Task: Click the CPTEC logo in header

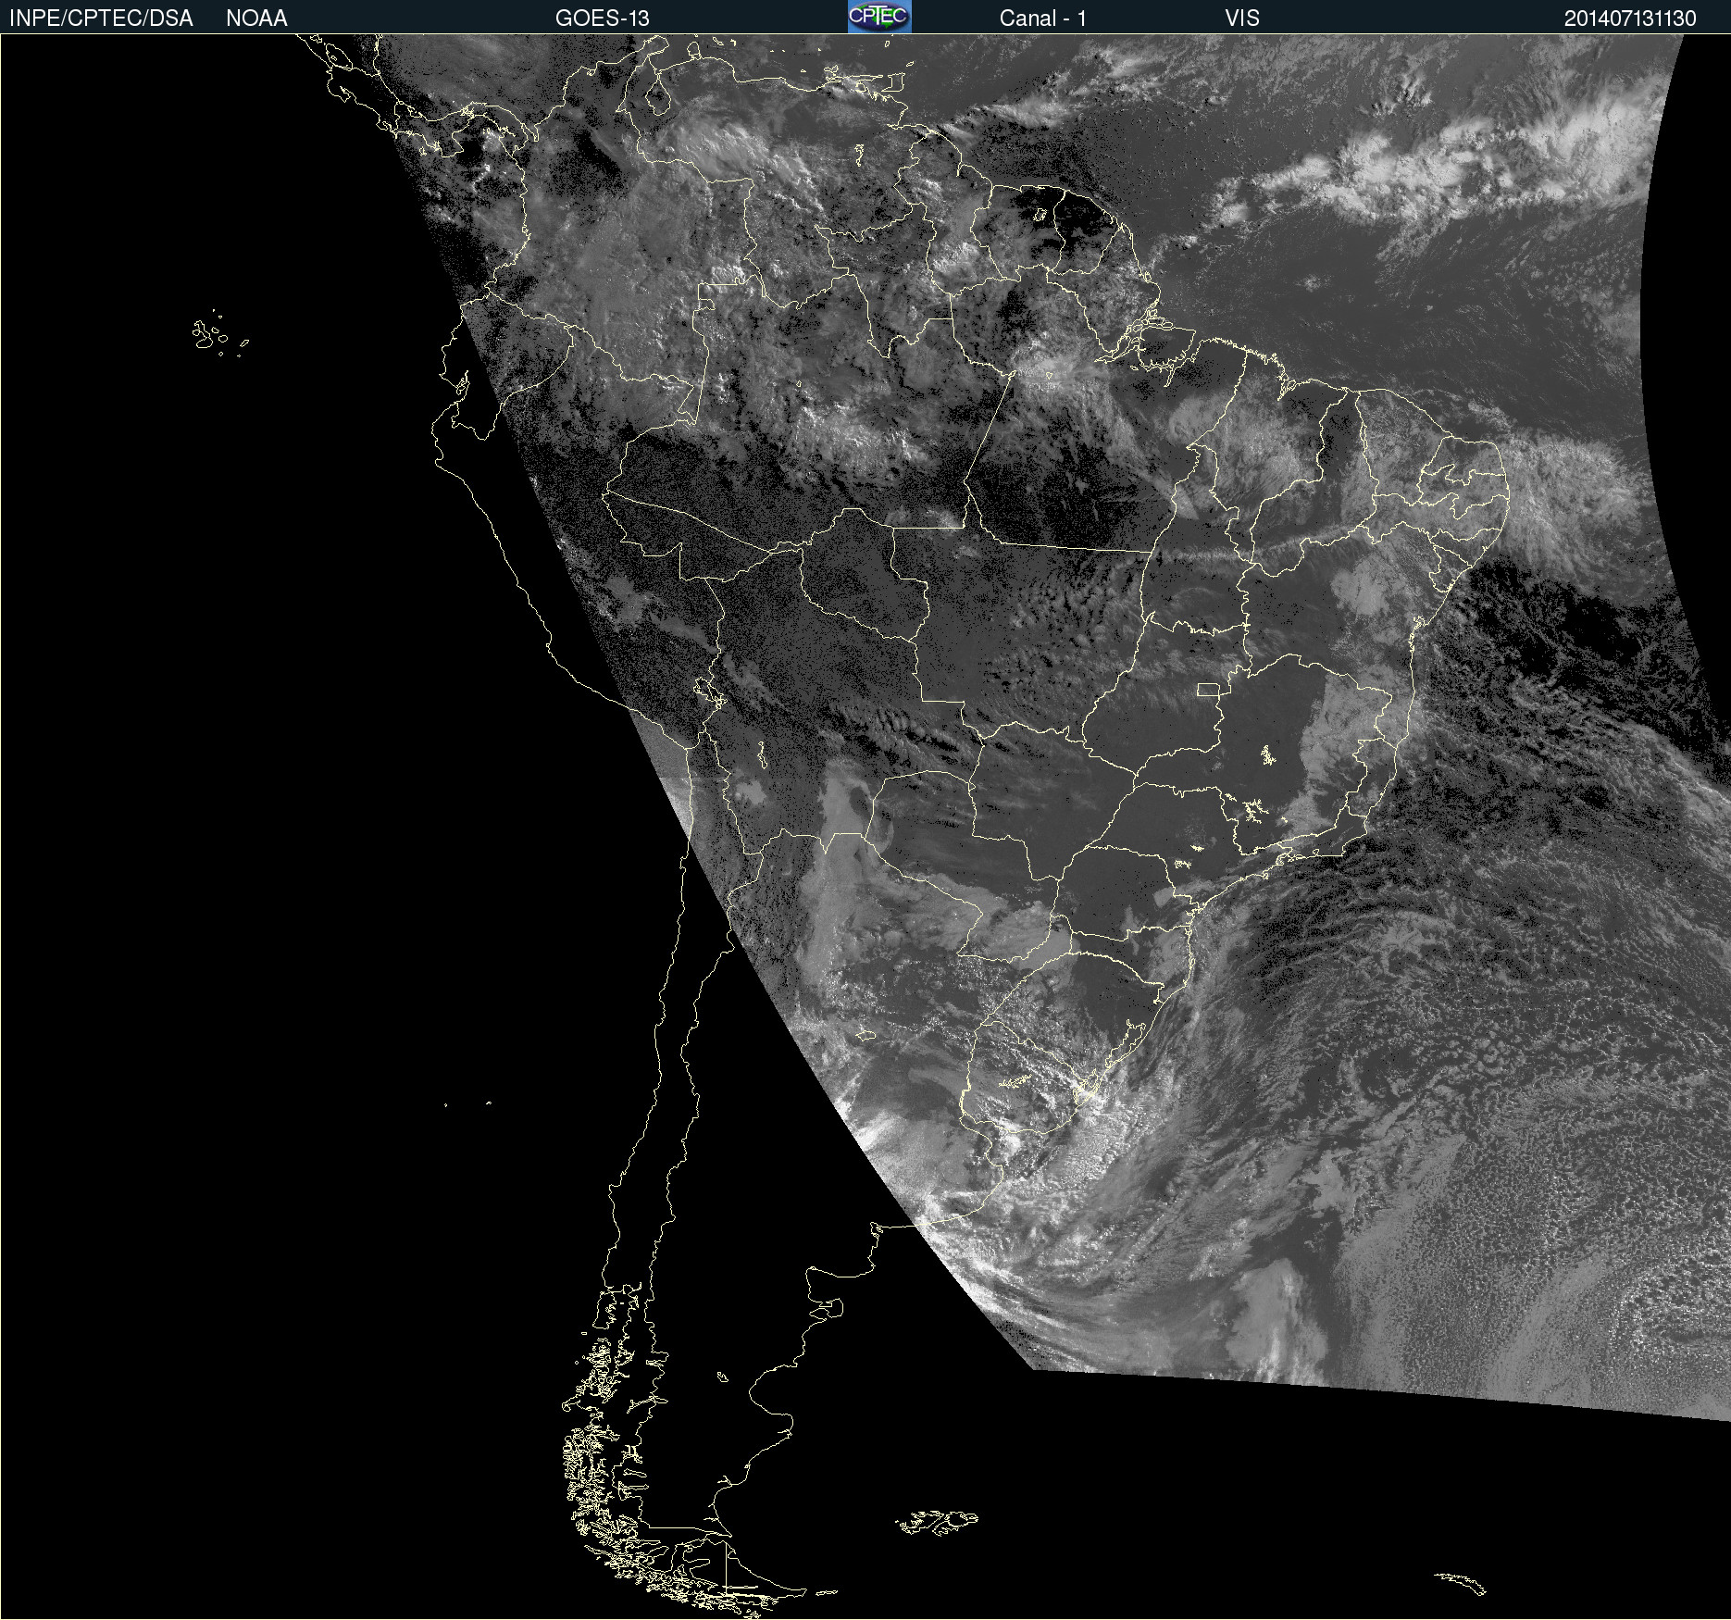Action: pyautogui.click(x=879, y=17)
